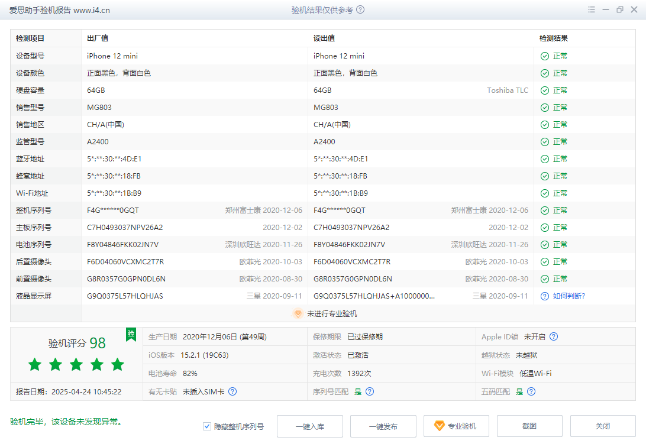
Task: Click the green check icon in 蓝牙地址 row
Action: coord(545,159)
